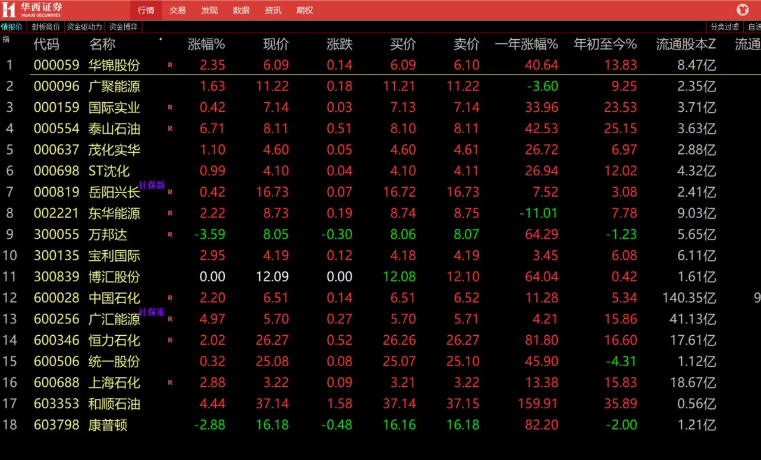Click the 自选 button at top right
This screenshot has width=761, height=460.
754,27
